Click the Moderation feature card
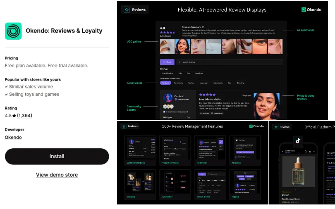The width and height of the screenshot is (335, 209). pos(210,151)
